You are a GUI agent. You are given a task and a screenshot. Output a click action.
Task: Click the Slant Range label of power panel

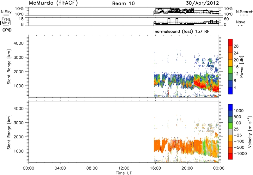point(9,67)
